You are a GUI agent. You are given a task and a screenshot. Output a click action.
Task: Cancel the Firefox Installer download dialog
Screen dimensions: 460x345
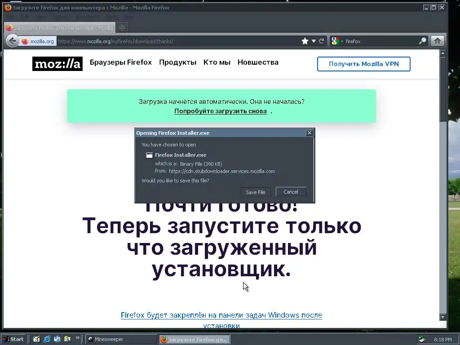(291, 192)
